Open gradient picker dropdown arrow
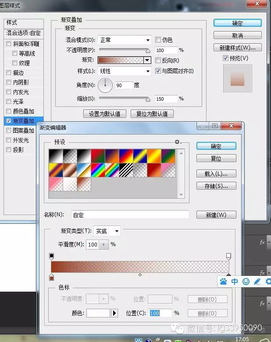Image resolution: width=271 pixels, height=342 pixels. [x=147, y=60]
